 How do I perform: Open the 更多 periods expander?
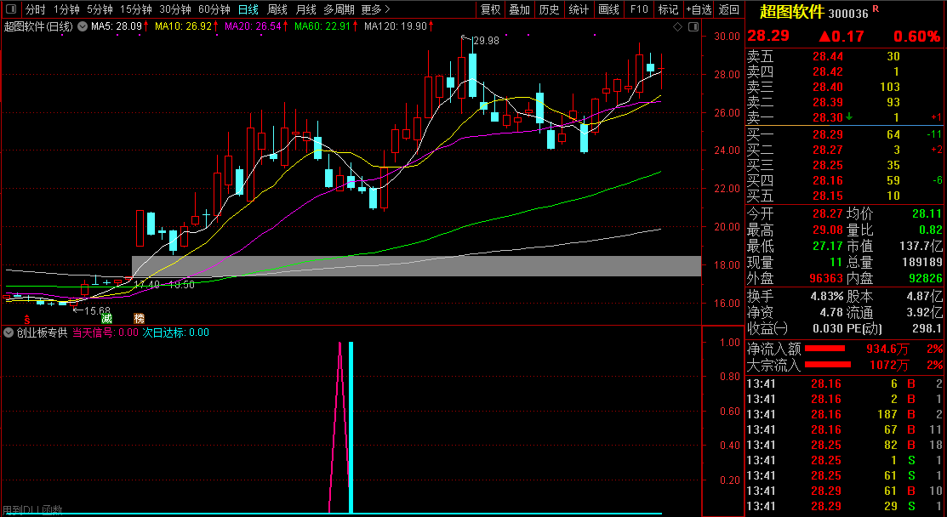point(375,10)
